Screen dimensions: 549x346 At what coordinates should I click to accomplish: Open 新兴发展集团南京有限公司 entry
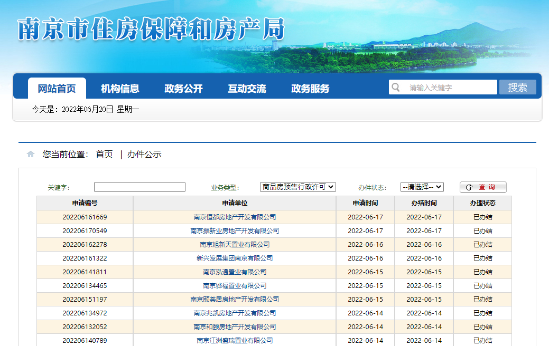click(235, 258)
